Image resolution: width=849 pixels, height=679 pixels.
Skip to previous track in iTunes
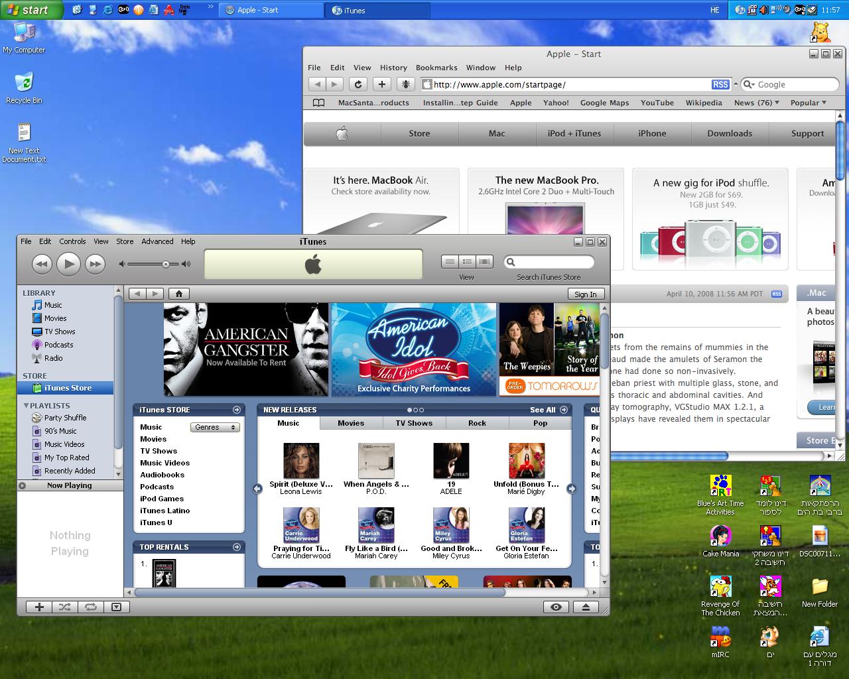41,264
